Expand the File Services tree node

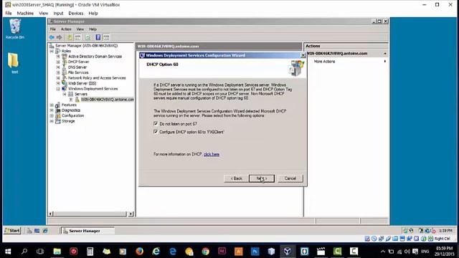[x=58, y=72]
